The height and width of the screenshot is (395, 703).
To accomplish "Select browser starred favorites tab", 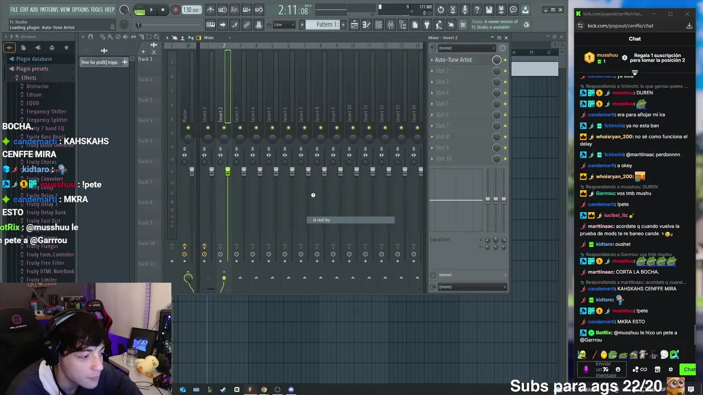I will click(x=66, y=48).
